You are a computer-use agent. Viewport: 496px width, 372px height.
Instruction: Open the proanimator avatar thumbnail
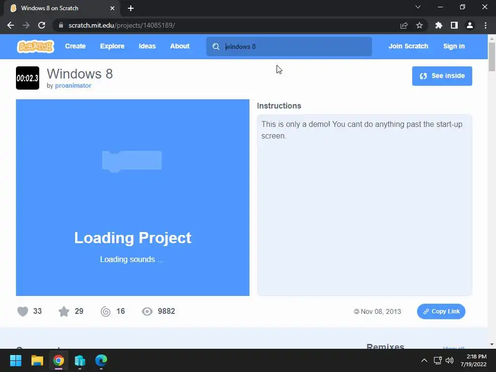pos(28,78)
